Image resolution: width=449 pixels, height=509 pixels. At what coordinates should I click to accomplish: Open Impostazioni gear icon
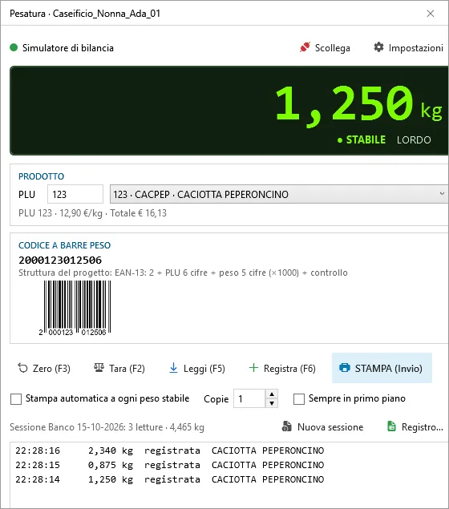[x=378, y=47]
